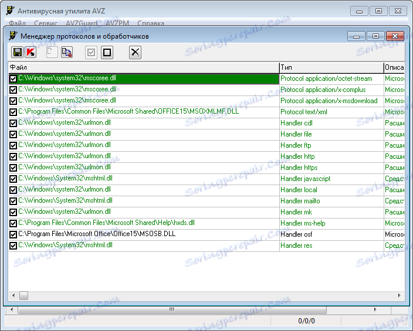Click the greyed check-all toolbar icon
Image resolution: width=413 pixels, height=331 pixels.
[91, 52]
